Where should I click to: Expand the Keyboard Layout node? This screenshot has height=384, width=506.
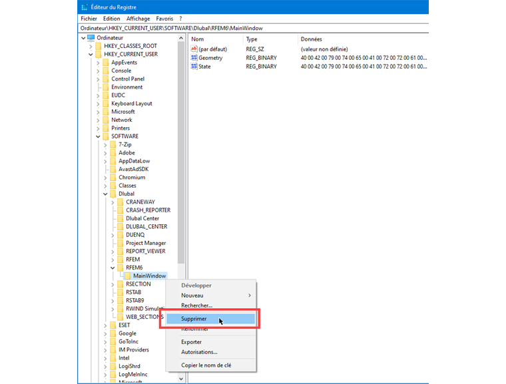[98, 104]
